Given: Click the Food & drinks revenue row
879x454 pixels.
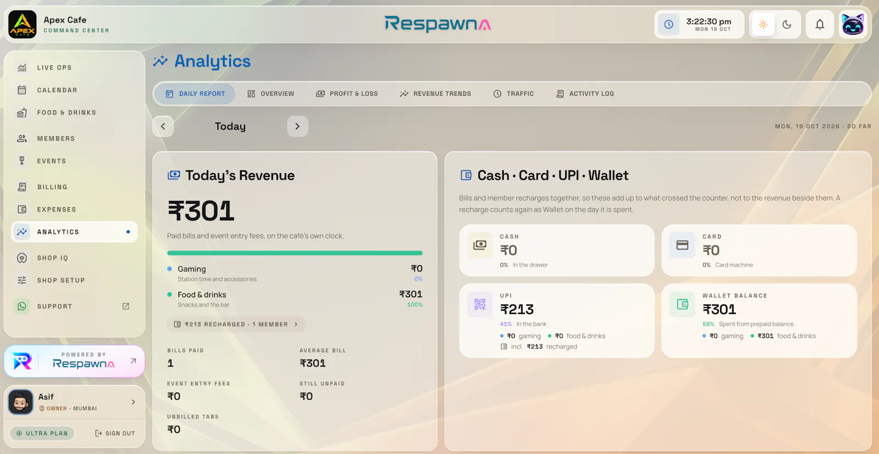Looking at the screenshot, I should click(x=295, y=299).
